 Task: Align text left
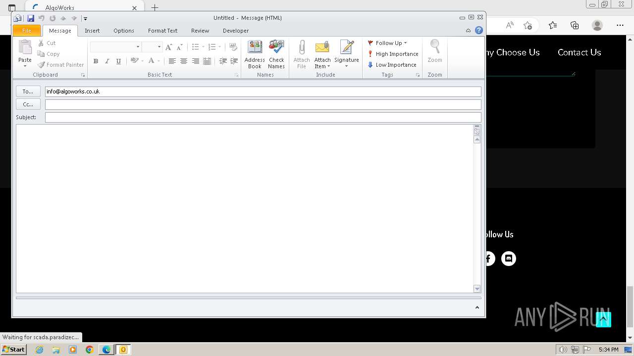click(172, 61)
